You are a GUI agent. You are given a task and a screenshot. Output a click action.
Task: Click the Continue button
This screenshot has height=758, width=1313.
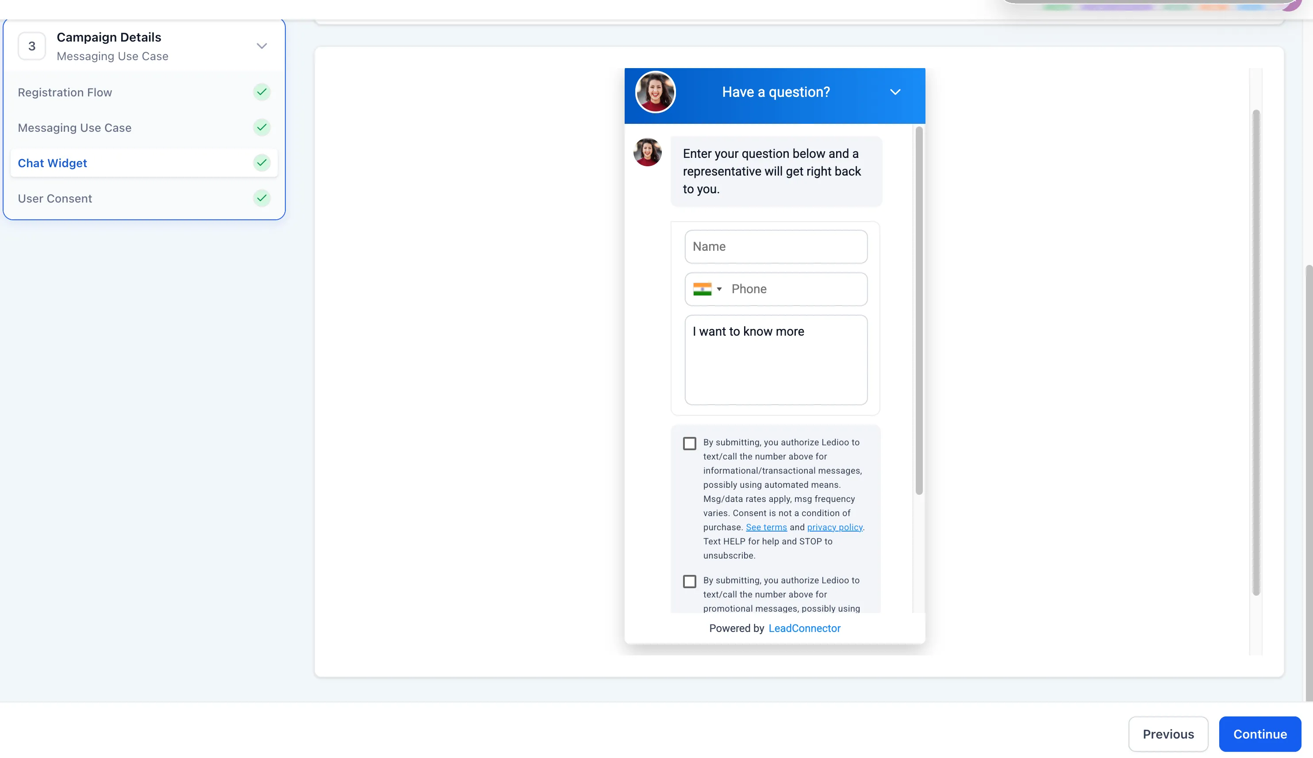[x=1259, y=734]
